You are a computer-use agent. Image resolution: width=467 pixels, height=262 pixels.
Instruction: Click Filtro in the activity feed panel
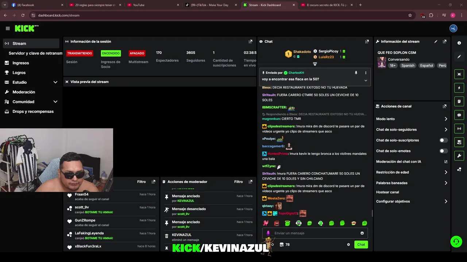pyautogui.click(x=141, y=182)
